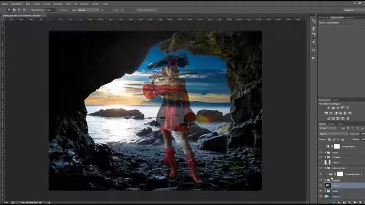
Task: Expand the Schatten layer group
Action: point(325,157)
